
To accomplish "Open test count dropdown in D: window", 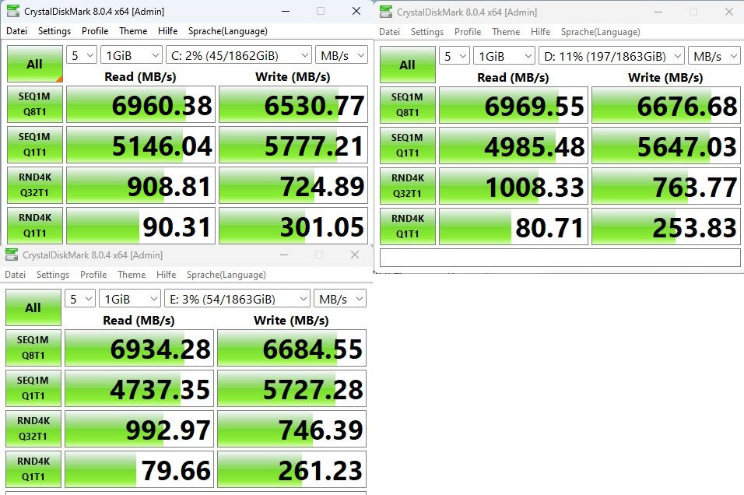I will pyautogui.click(x=454, y=56).
